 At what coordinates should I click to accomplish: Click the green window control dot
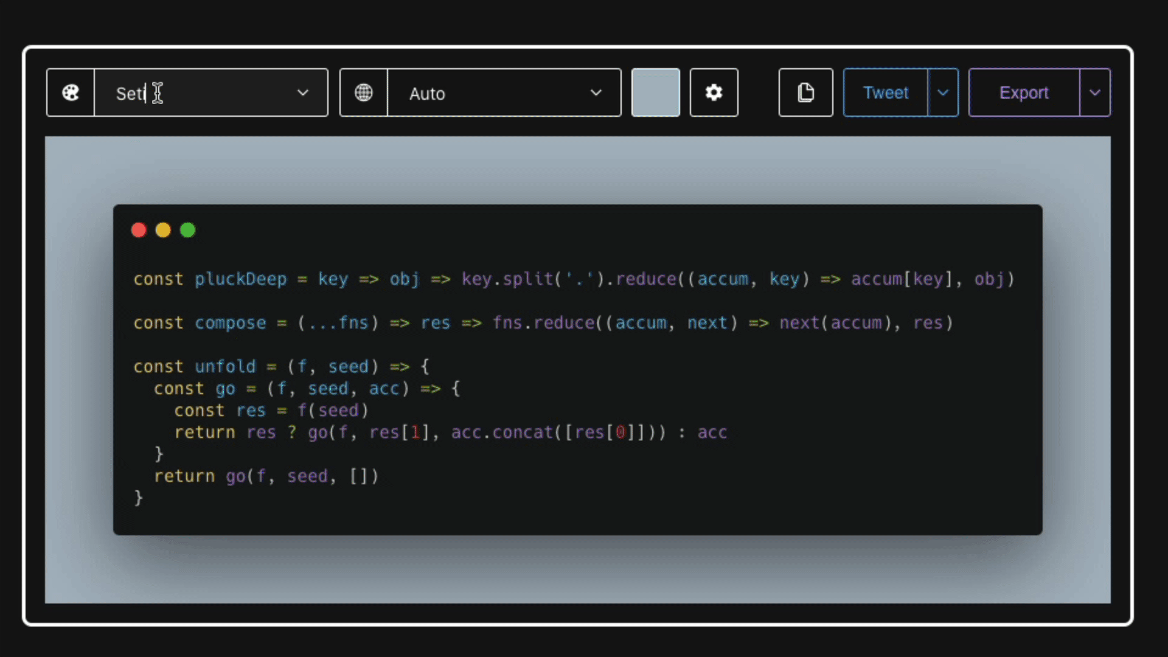tap(187, 230)
